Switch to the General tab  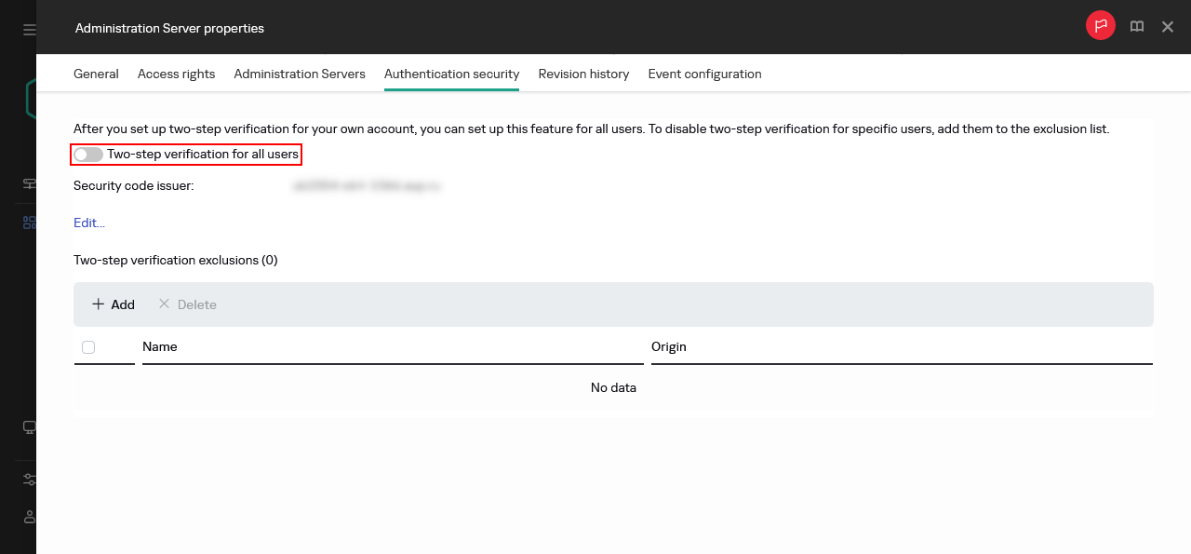[x=96, y=74]
